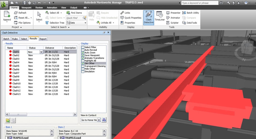The width and height of the screenshot is (256, 139).
Task: Toggle the Dim Other checkbox
Action: pos(83,63)
